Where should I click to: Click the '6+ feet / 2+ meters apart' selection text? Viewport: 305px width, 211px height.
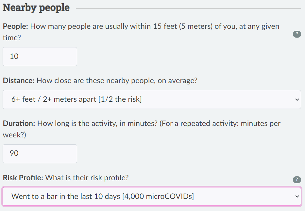54,99
